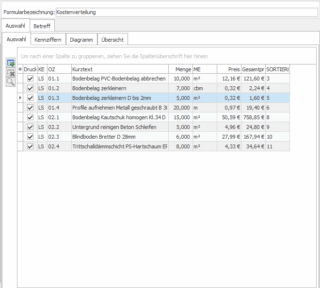320x288 pixels.
Task: Switch to the upper Betreff tab
Action: click(x=42, y=26)
